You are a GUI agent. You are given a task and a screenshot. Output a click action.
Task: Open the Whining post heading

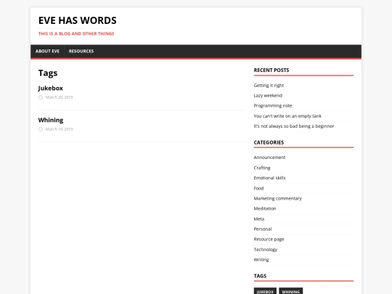[51, 121]
